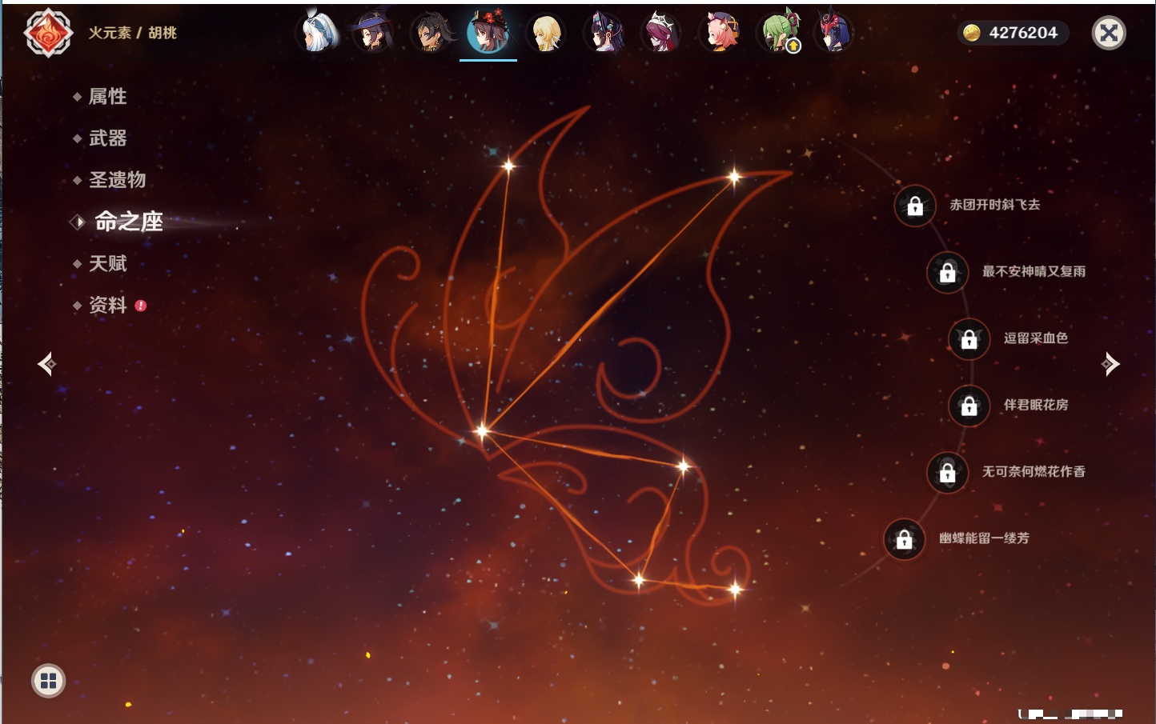Image resolution: width=1156 pixels, height=724 pixels.
Task: Click the yellow upgrade arrow badge
Action: [793, 46]
